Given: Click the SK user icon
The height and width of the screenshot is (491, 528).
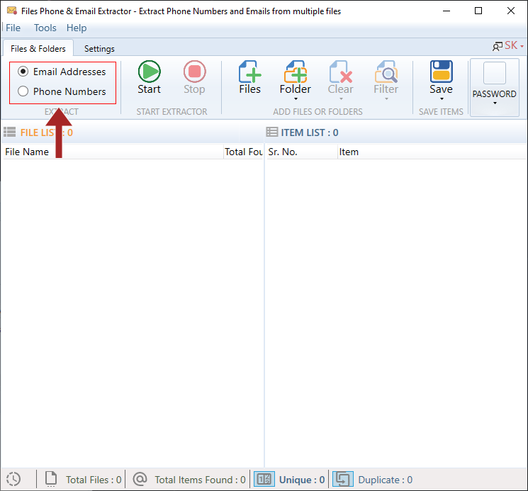Looking at the screenshot, I should (x=498, y=46).
